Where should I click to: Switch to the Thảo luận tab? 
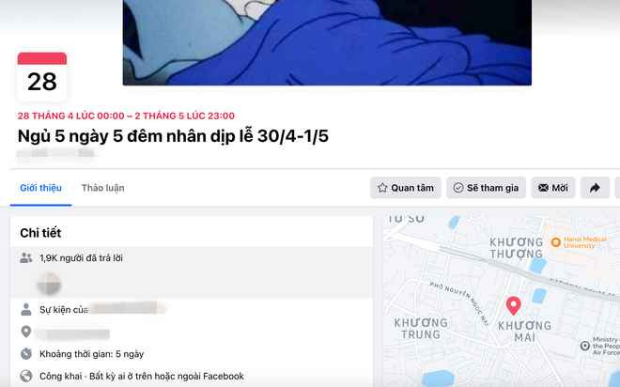(102, 188)
